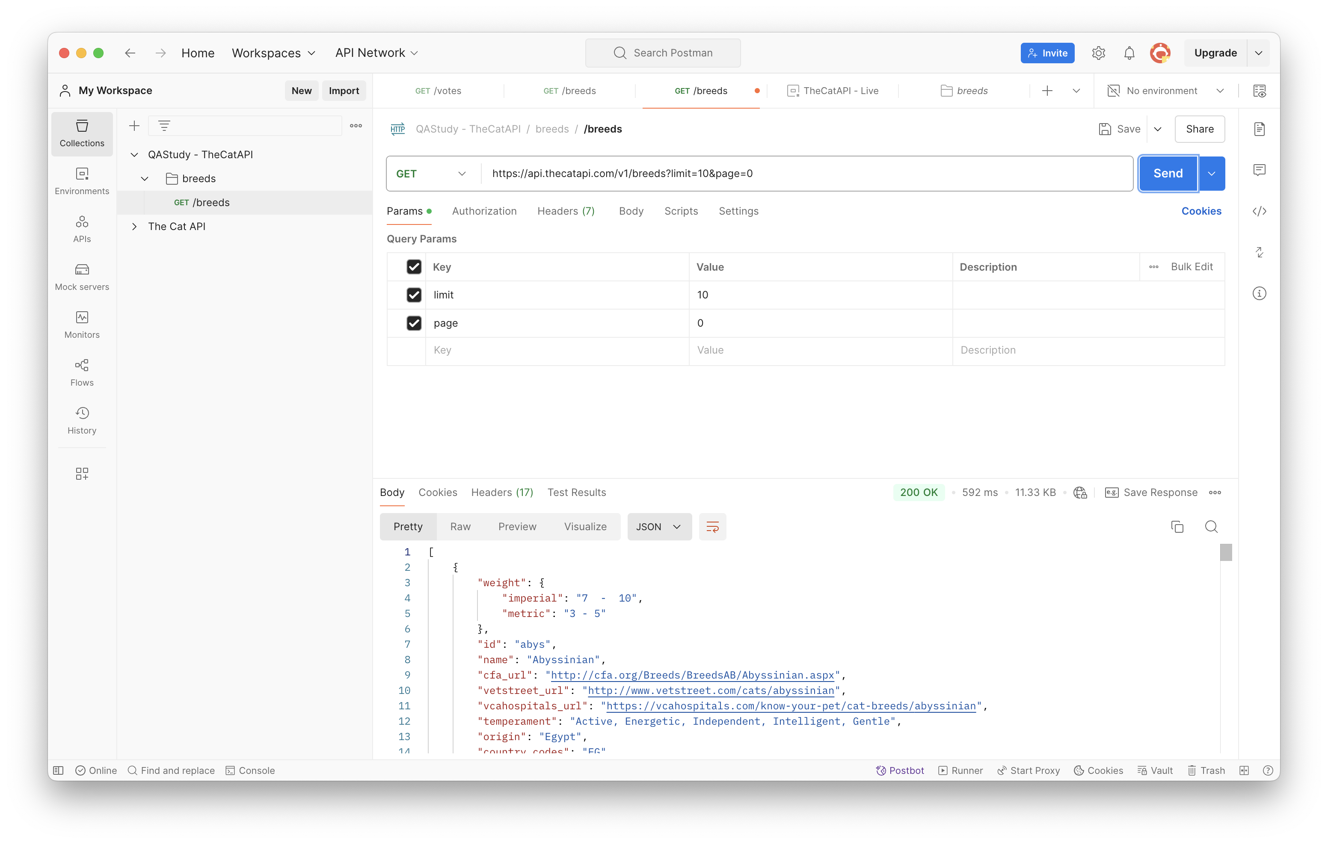Click the Send button
Image resolution: width=1328 pixels, height=844 pixels.
[x=1168, y=174]
